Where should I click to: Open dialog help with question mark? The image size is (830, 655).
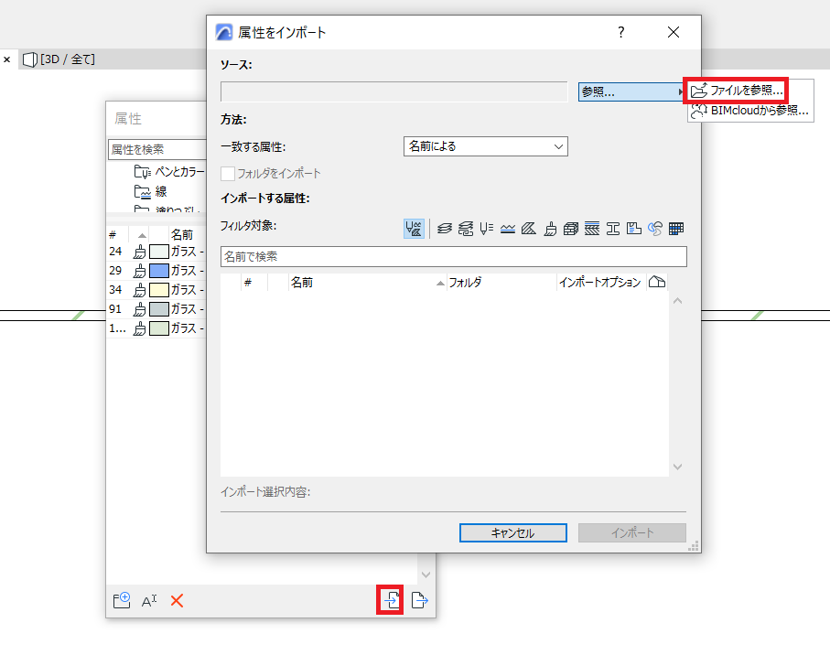point(621,32)
